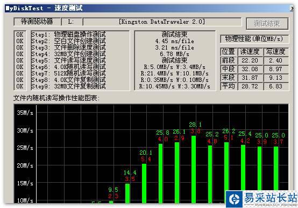This screenshot has width=298, height=208.
Task: Click the green bar labeled 26.1
Action: coord(177,173)
